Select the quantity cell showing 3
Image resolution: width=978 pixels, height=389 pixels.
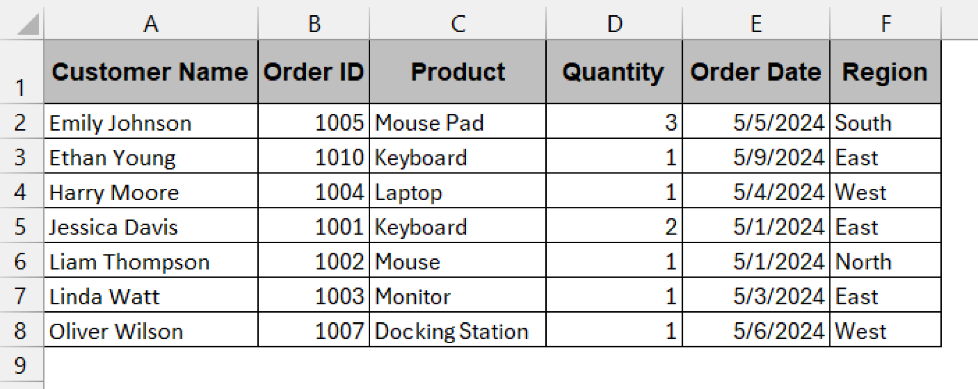(x=614, y=123)
